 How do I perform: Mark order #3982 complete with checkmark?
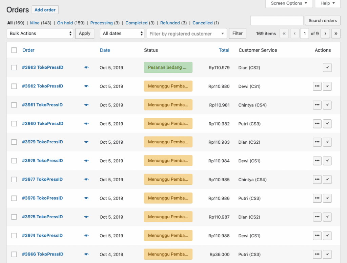(x=327, y=86)
